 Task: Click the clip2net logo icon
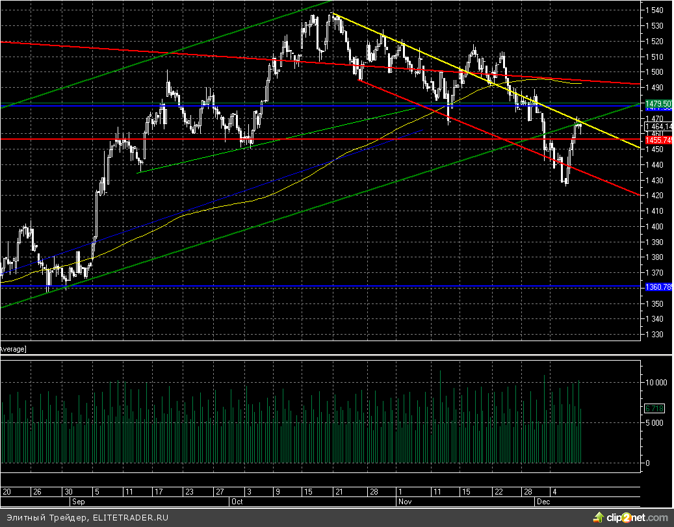coord(598,517)
